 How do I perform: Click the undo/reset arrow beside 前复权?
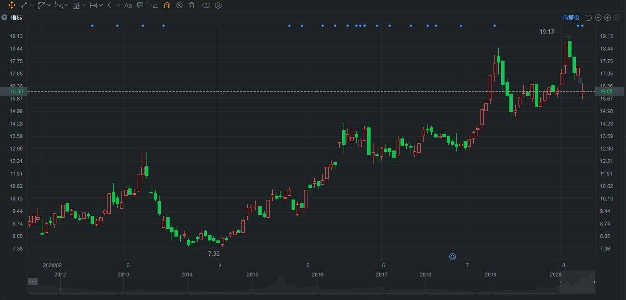(x=588, y=18)
